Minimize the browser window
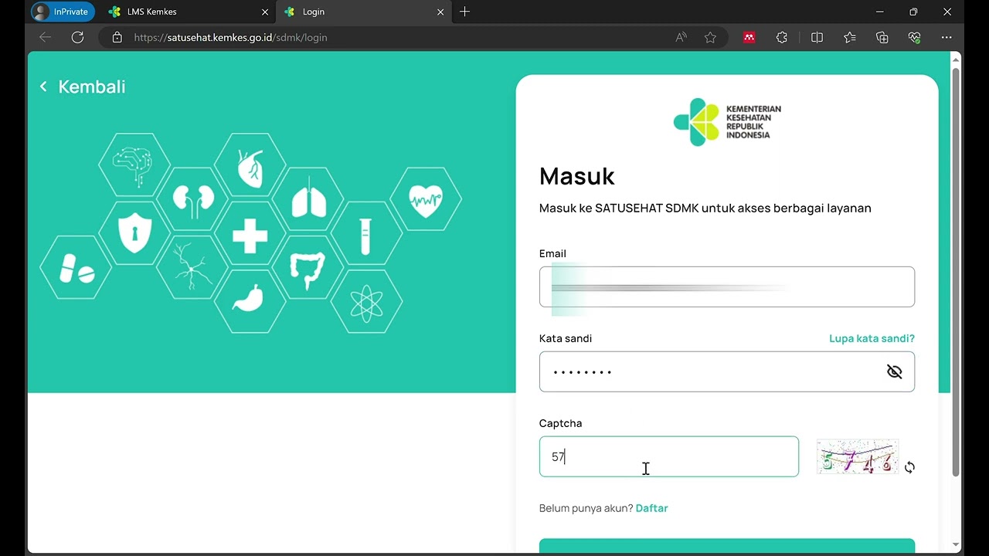 pyautogui.click(x=879, y=12)
